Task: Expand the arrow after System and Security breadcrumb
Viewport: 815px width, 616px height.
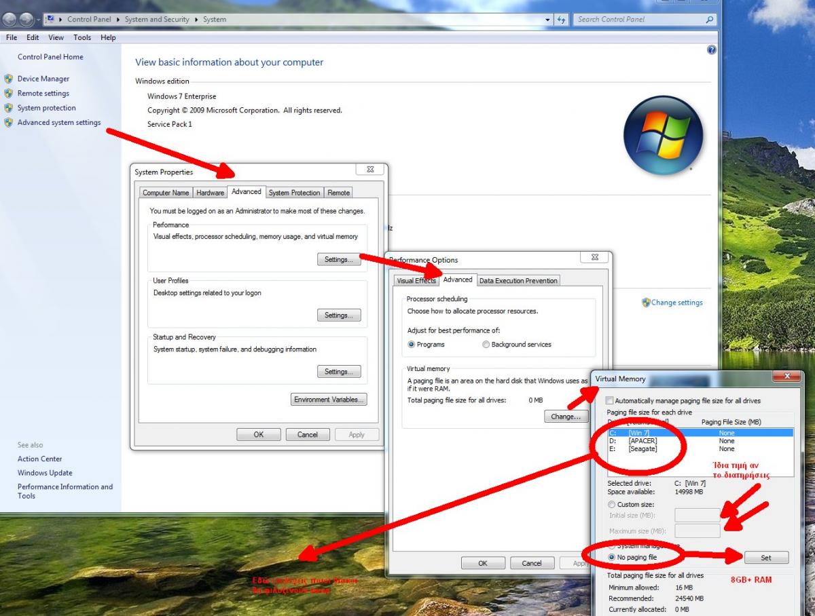Action: point(196,20)
